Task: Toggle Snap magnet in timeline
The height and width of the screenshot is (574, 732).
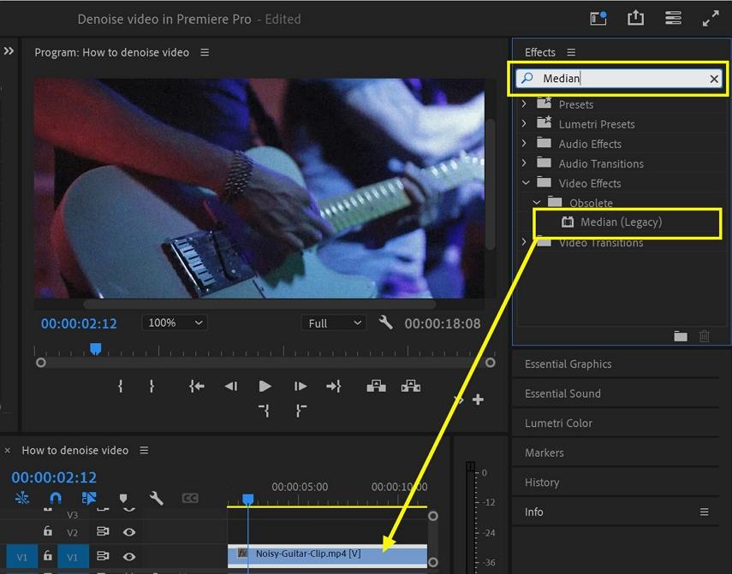Action: click(56, 498)
